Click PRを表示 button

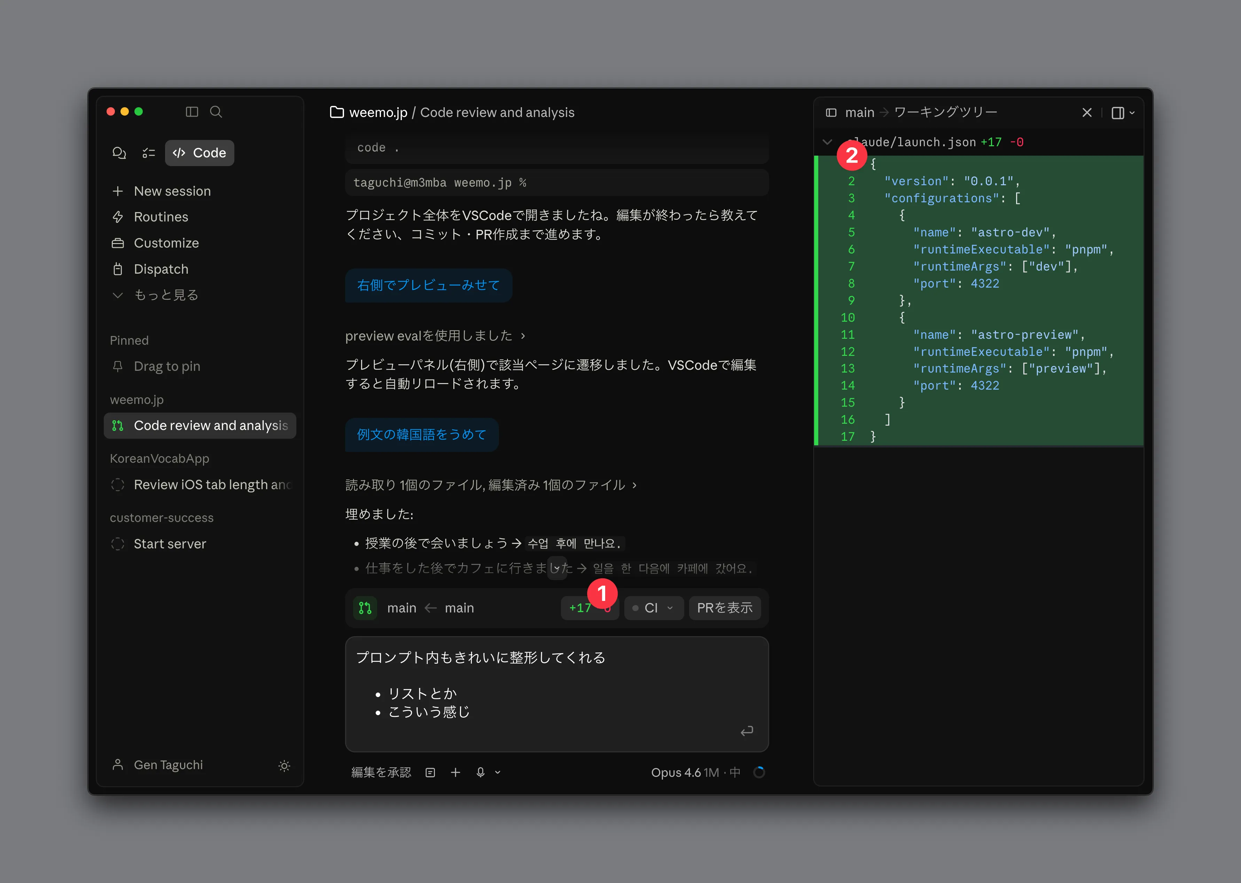click(x=725, y=608)
